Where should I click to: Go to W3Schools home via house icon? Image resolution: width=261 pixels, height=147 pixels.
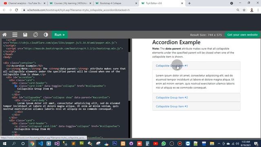click(4, 35)
